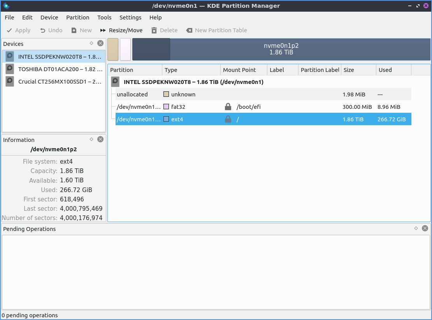
Task: Click the beige unallocated block in partition bar
Action: click(x=113, y=49)
